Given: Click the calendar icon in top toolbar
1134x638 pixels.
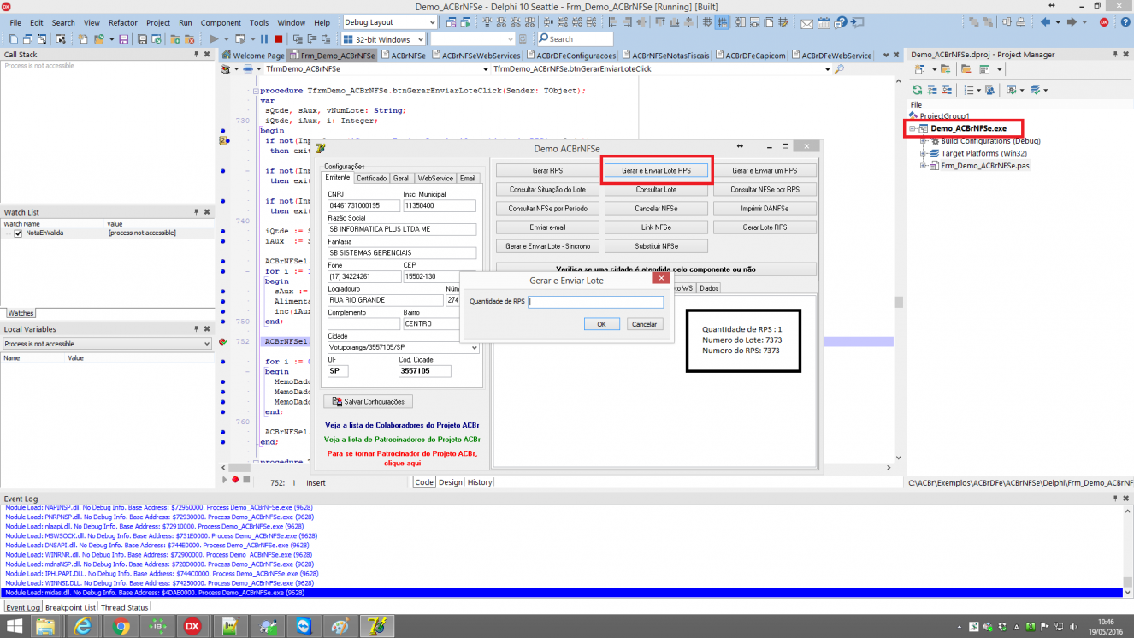Looking at the screenshot, I should 824,22.
